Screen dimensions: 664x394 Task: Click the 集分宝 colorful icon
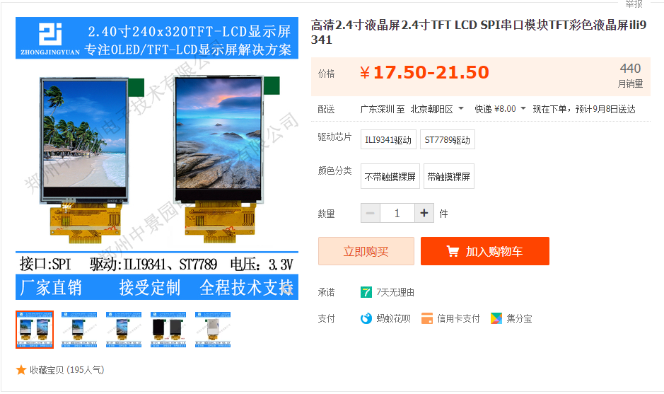[496, 318]
